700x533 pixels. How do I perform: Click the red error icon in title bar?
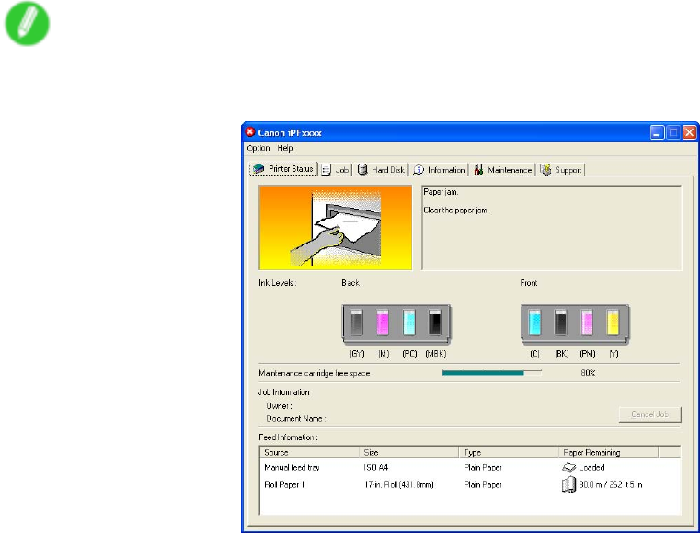pos(250,132)
